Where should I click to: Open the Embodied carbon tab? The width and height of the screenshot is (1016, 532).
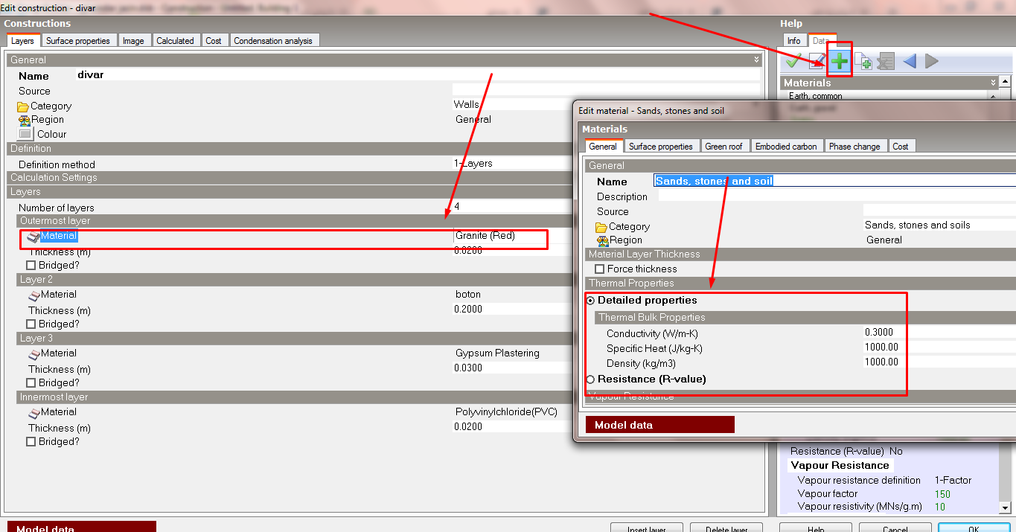click(x=786, y=147)
